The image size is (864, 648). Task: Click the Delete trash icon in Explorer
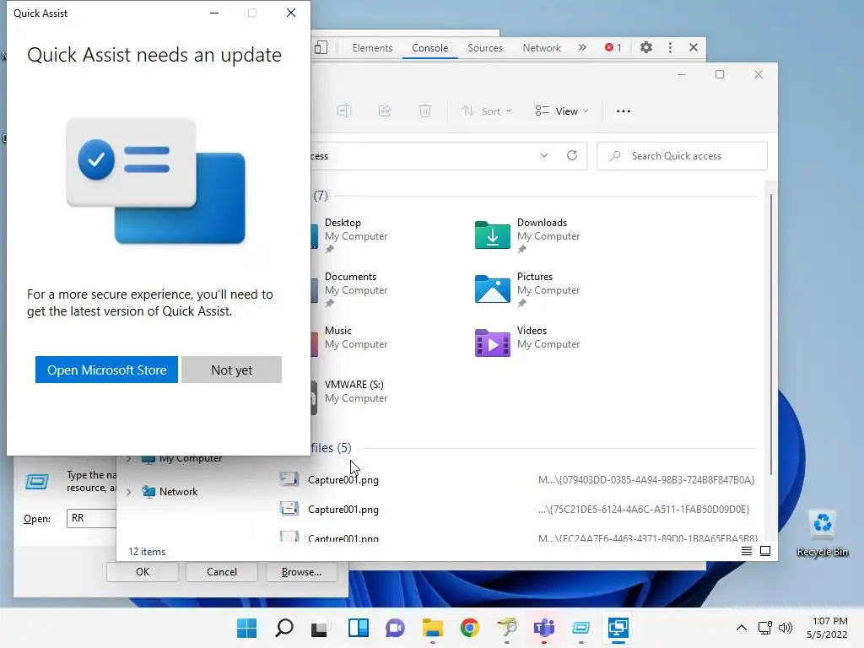425,111
